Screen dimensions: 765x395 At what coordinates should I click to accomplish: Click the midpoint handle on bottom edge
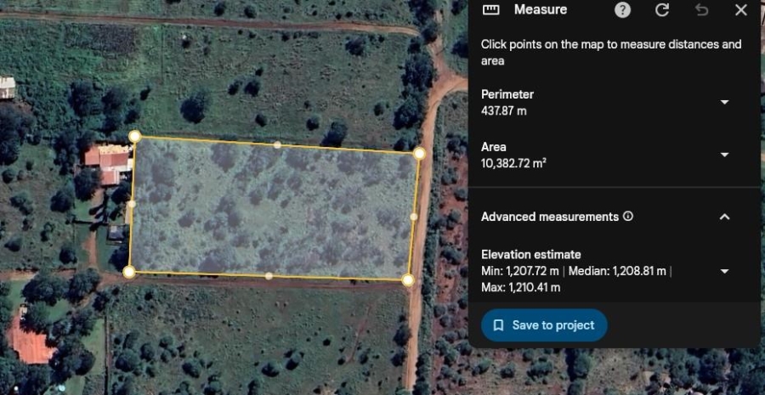(269, 275)
